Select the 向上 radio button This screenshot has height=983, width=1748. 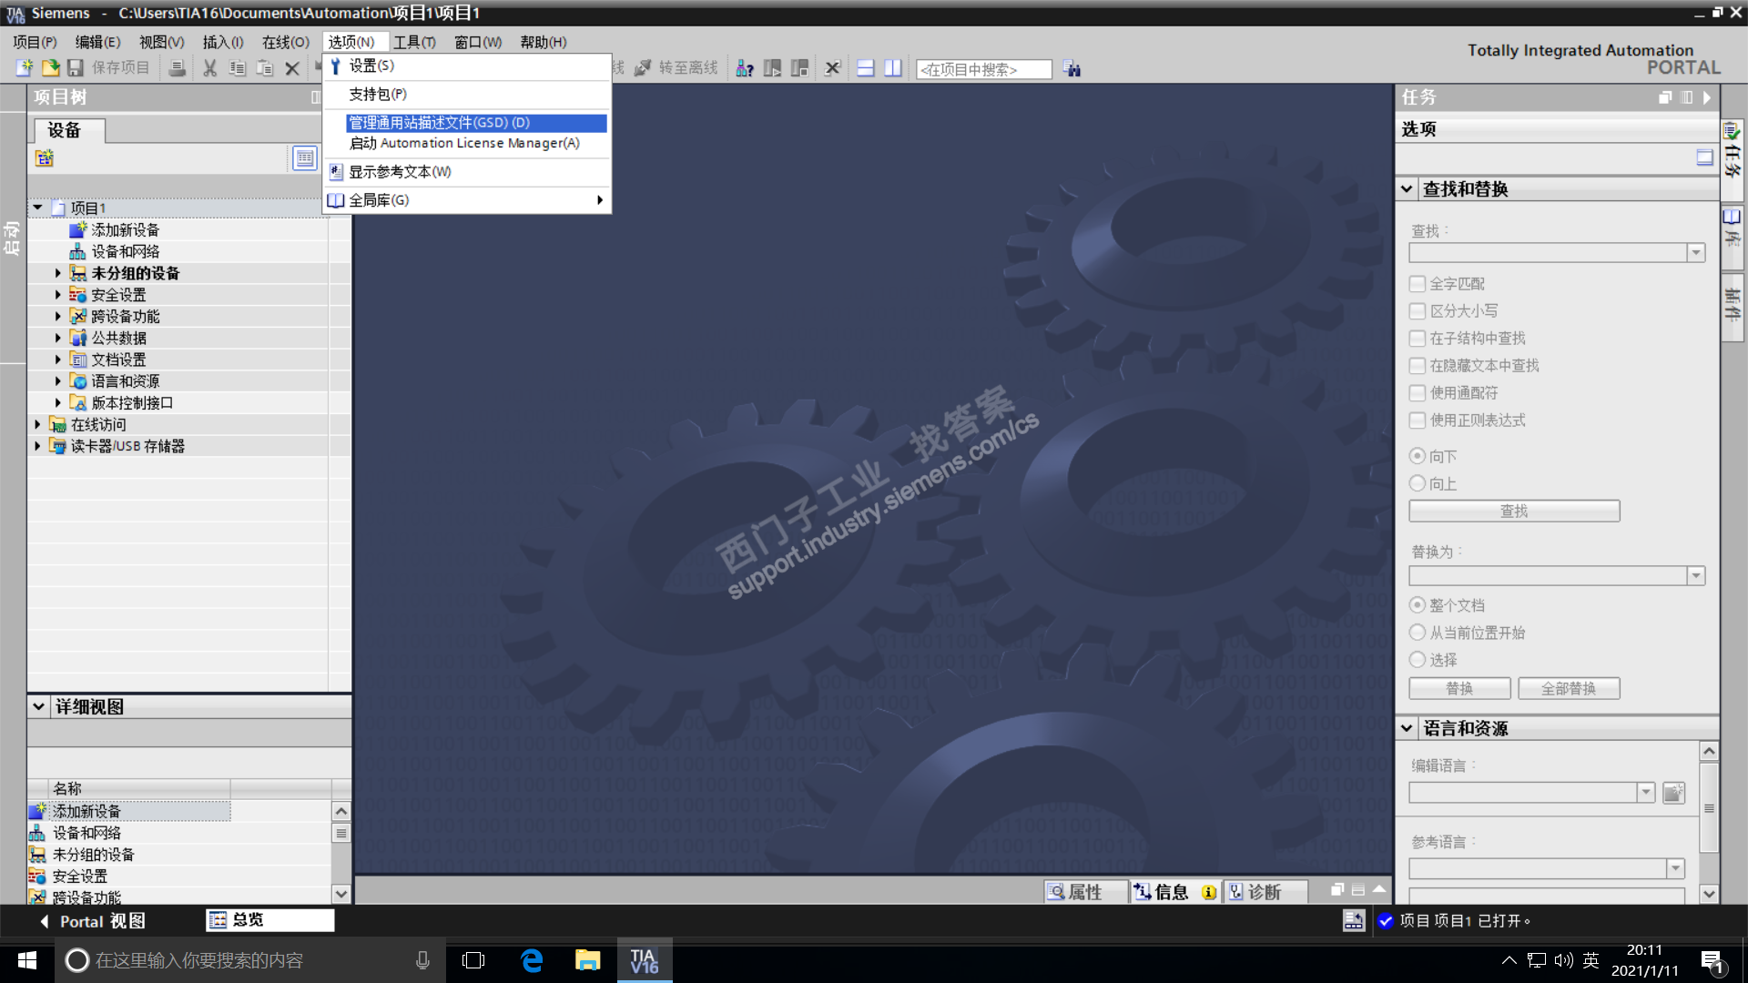[x=1418, y=483]
